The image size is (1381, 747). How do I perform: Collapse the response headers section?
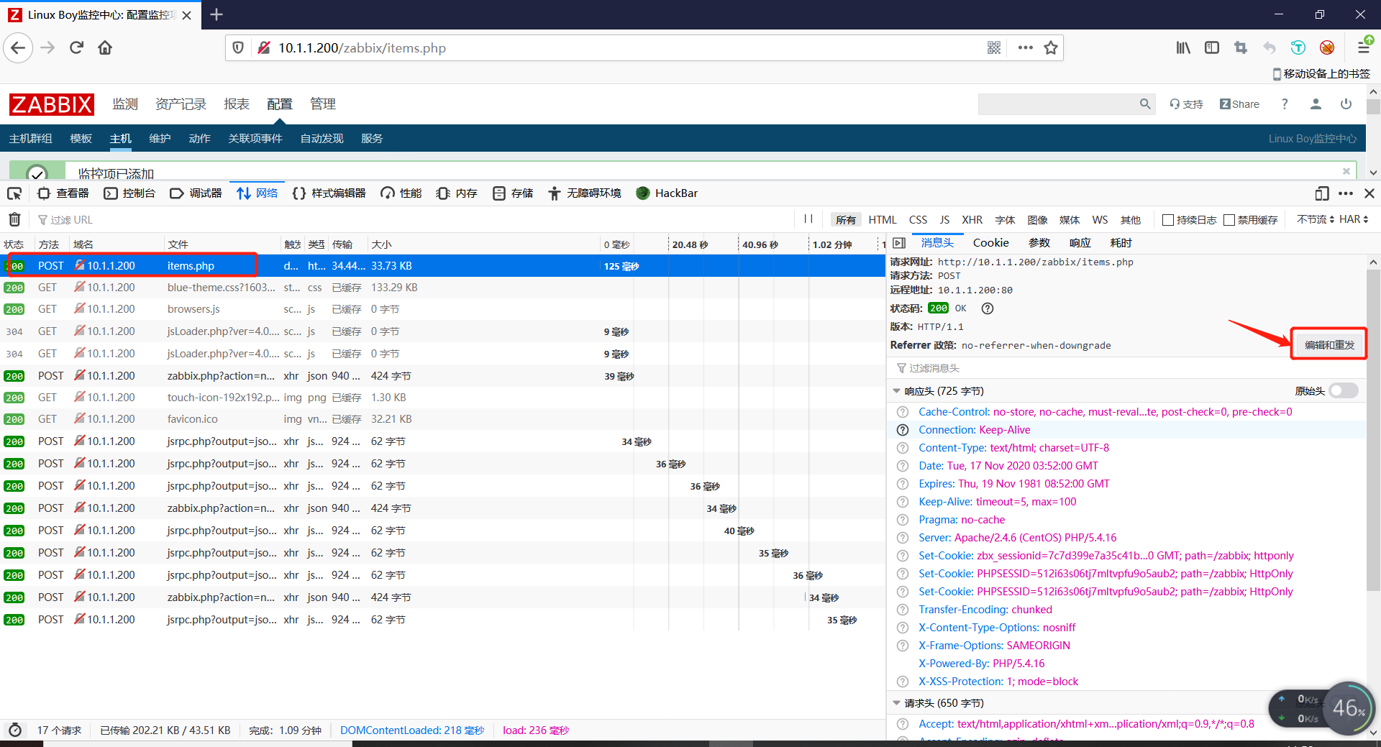(x=896, y=391)
